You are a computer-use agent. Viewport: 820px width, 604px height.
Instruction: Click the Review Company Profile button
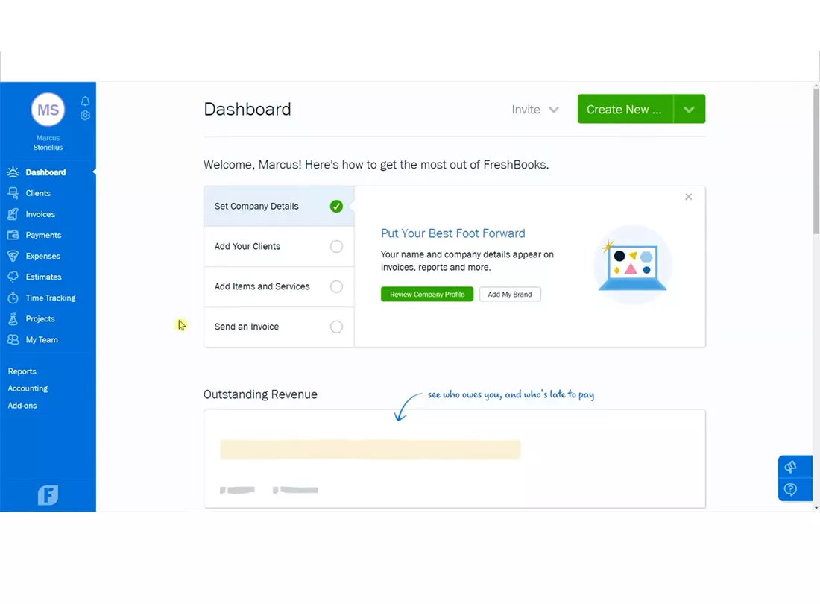(426, 294)
